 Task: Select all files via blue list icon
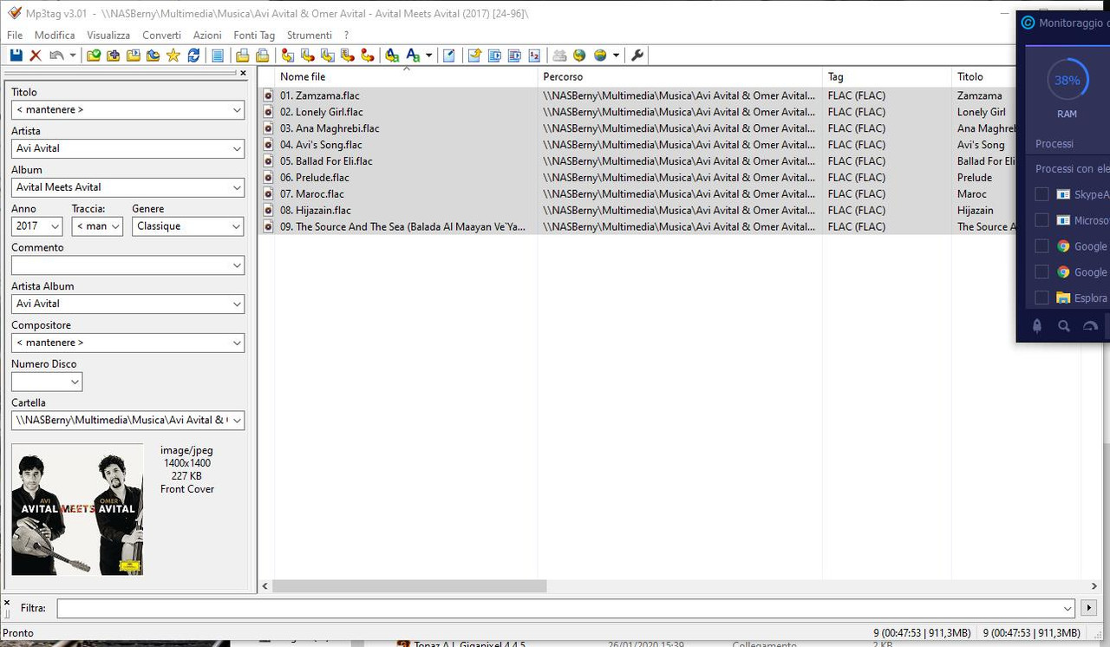(x=218, y=56)
